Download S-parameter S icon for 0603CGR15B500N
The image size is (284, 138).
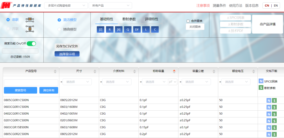tap(274, 127)
